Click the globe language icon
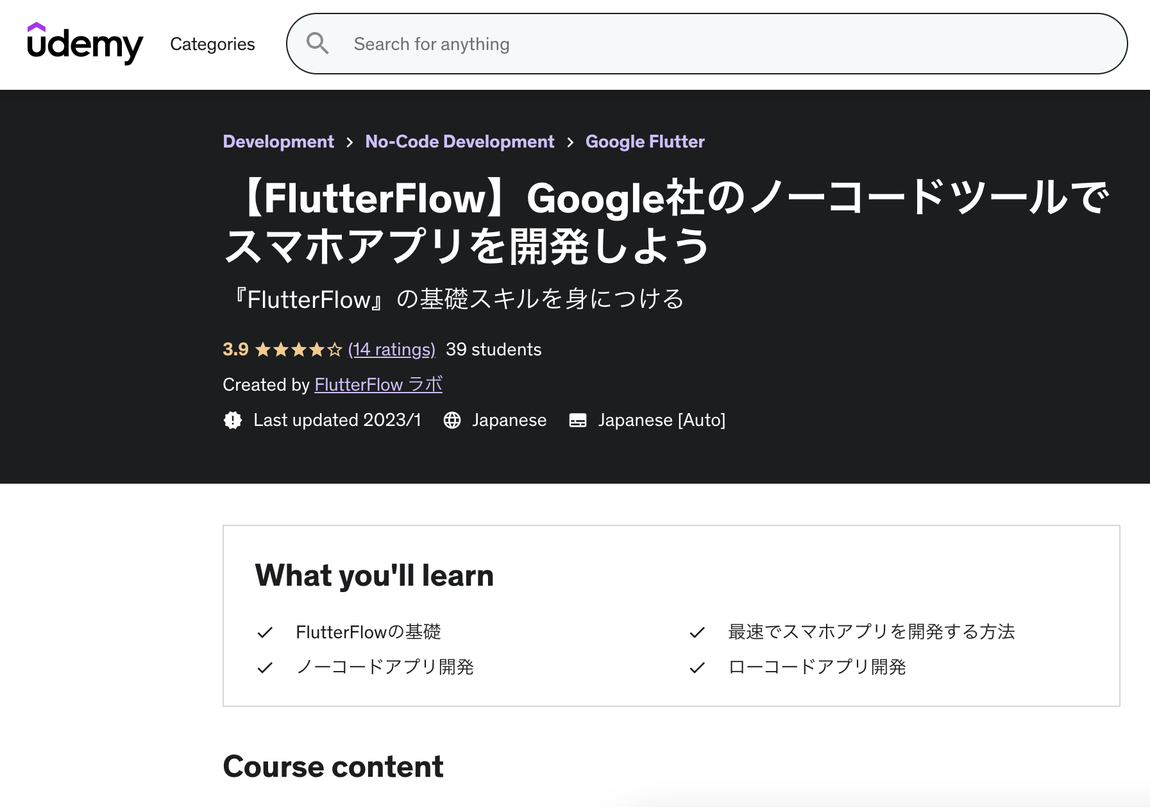 tap(452, 420)
